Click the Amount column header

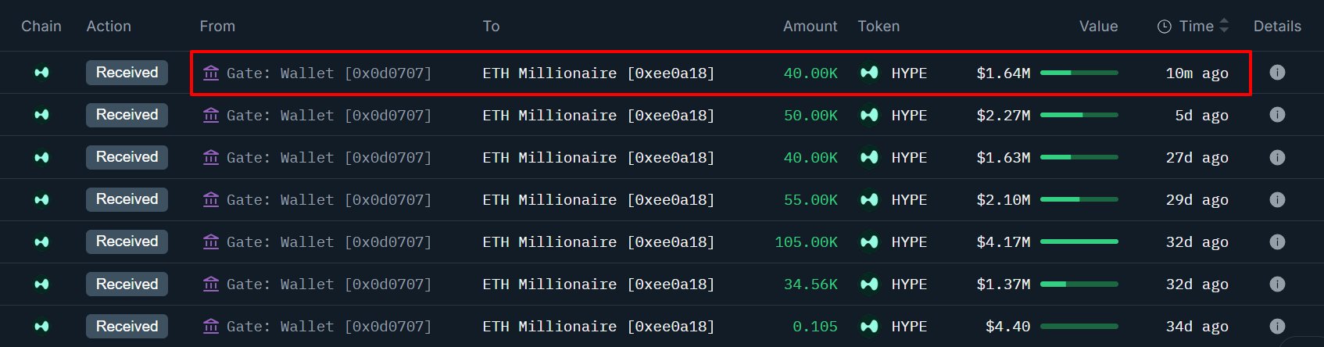tap(810, 27)
